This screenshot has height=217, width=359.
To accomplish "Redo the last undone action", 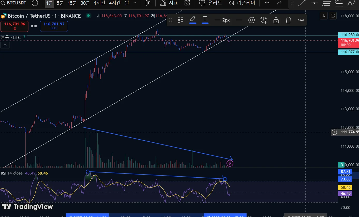I will (x=279, y=3).
